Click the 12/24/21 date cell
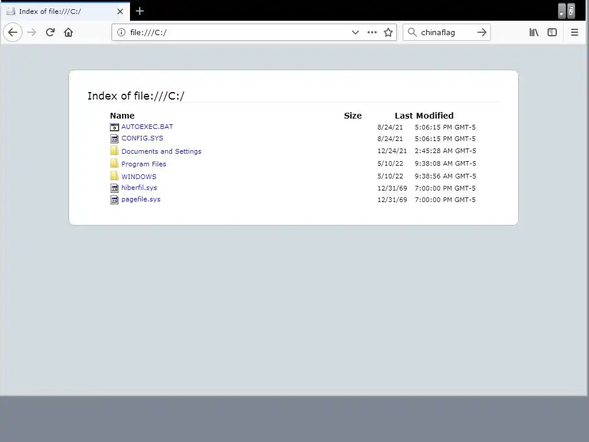The image size is (589, 442). click(392, 151)
